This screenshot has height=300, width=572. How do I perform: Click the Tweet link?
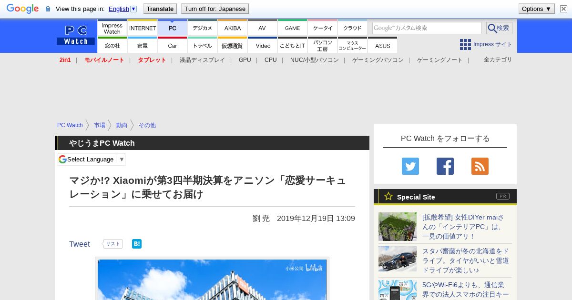coord(80,244)
